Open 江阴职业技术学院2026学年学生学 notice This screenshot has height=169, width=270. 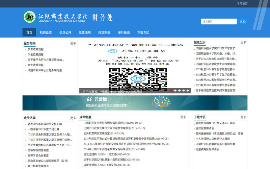216,48
